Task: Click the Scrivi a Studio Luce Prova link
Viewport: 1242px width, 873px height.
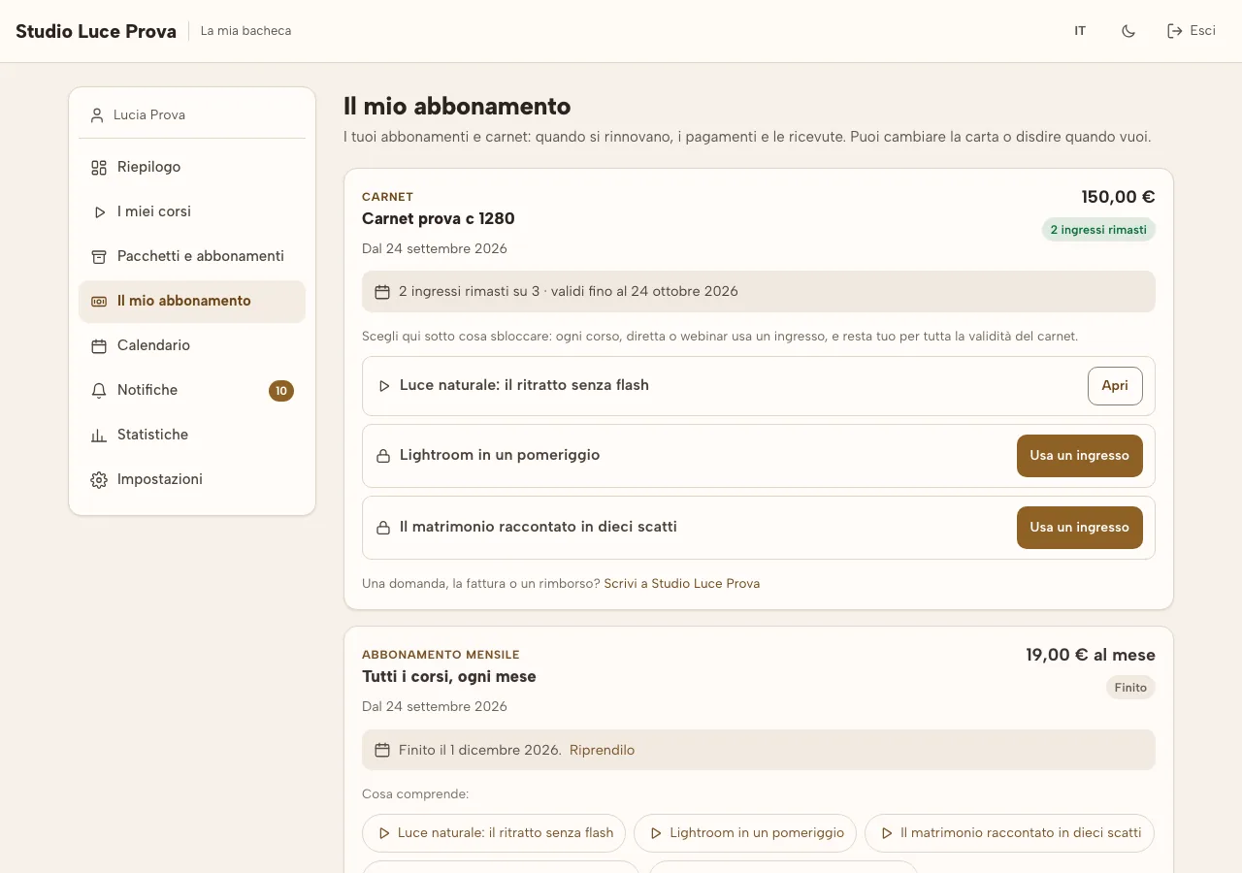Action: click(682, 584)
